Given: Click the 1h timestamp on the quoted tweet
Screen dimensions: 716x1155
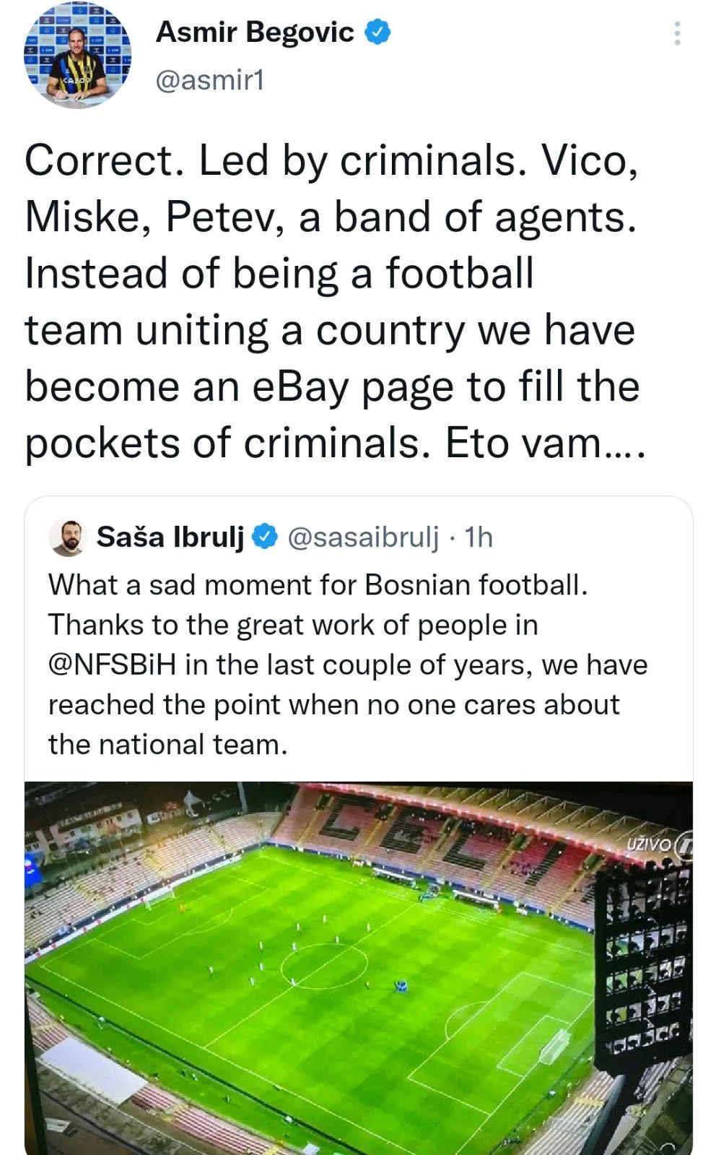Looking at the screenshot, I should pos(477,537).
